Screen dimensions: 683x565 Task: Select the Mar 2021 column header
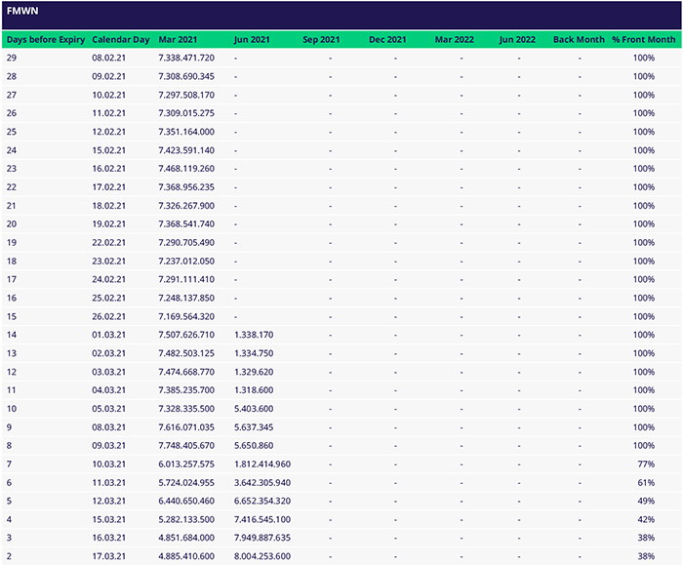point(178,40)
